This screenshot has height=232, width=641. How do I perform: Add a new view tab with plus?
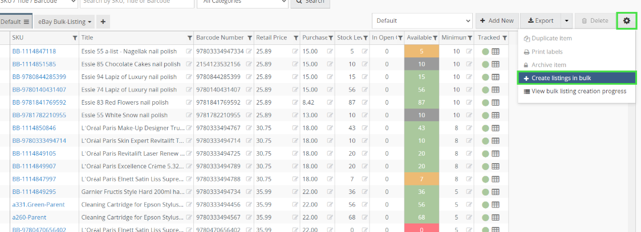pos(103,22)
